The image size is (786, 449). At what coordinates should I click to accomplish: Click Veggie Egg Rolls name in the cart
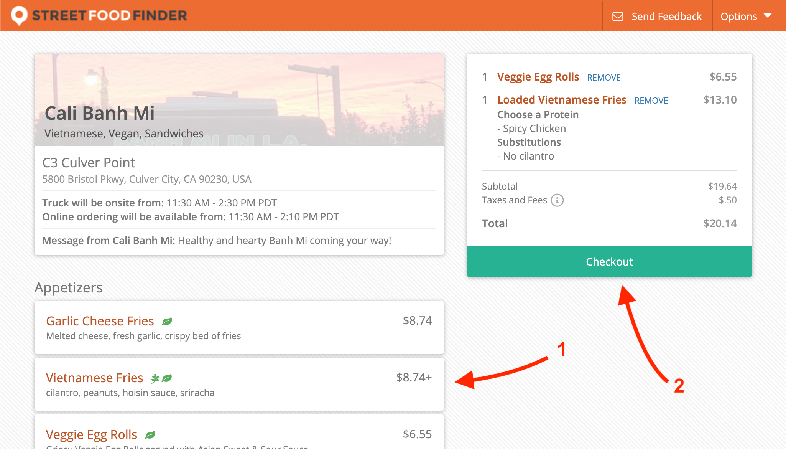coord(538,77)
